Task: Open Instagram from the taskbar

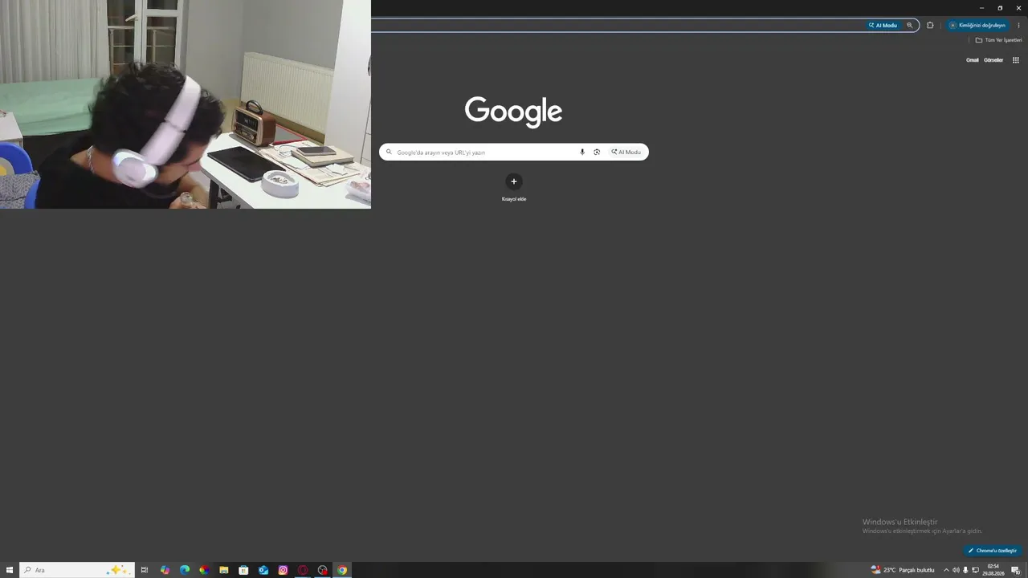Action: [x=283, y=570]
